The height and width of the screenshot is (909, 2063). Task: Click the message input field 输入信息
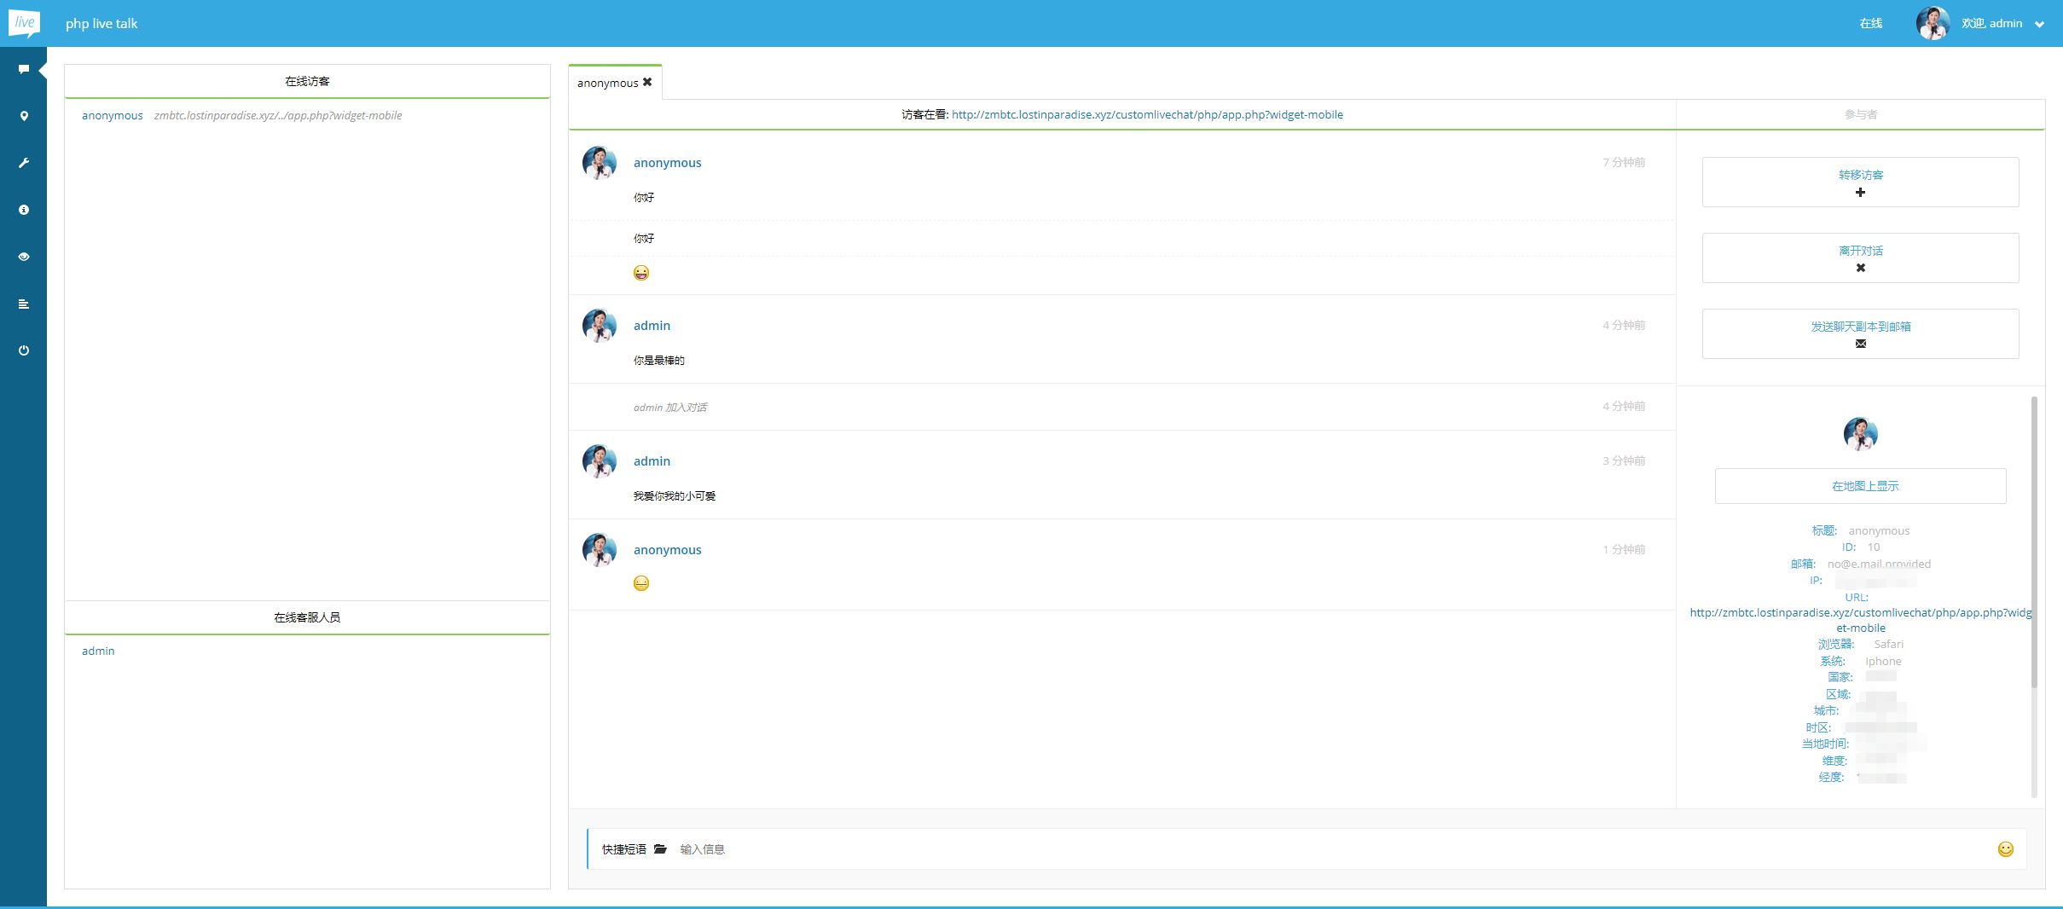tap(1279, 849)
